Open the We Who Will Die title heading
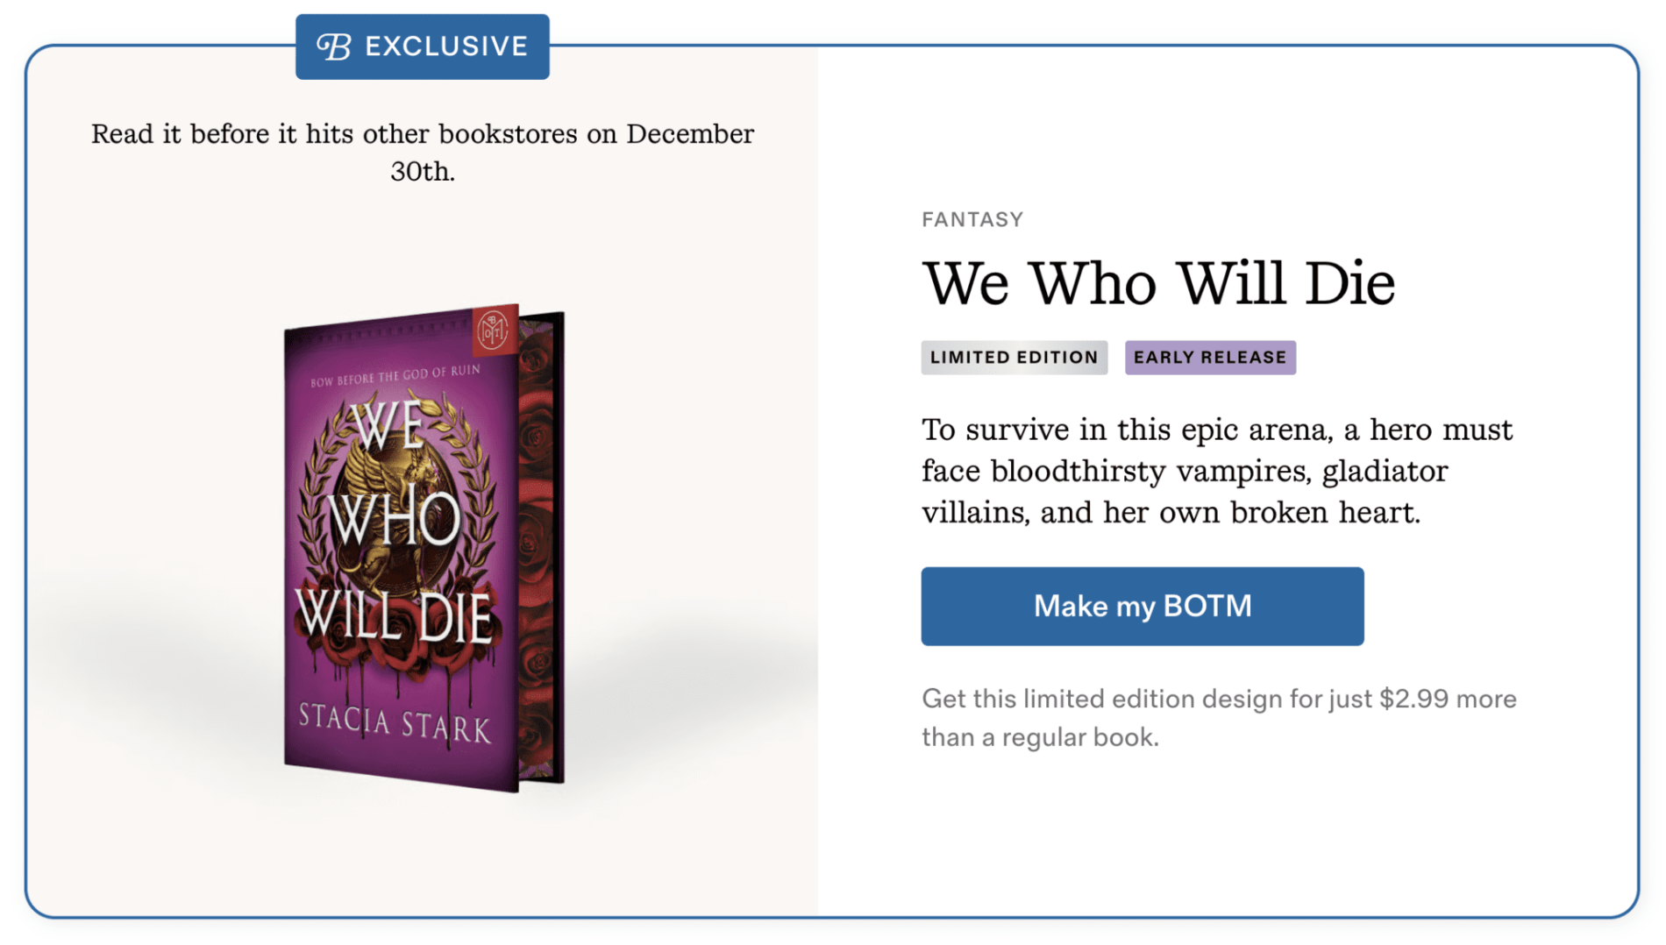 (x=1157, y=283)
